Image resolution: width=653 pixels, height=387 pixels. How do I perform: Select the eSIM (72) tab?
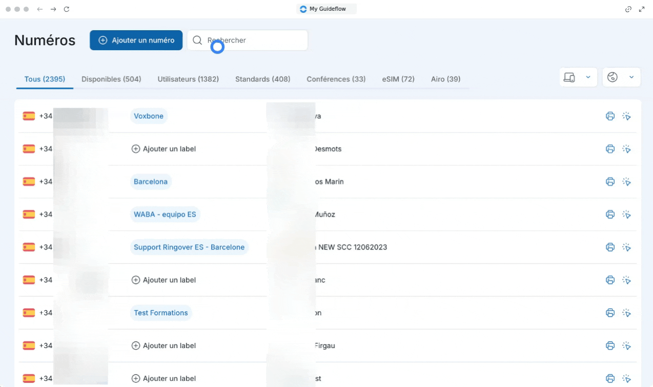click(x=398, y=79)
